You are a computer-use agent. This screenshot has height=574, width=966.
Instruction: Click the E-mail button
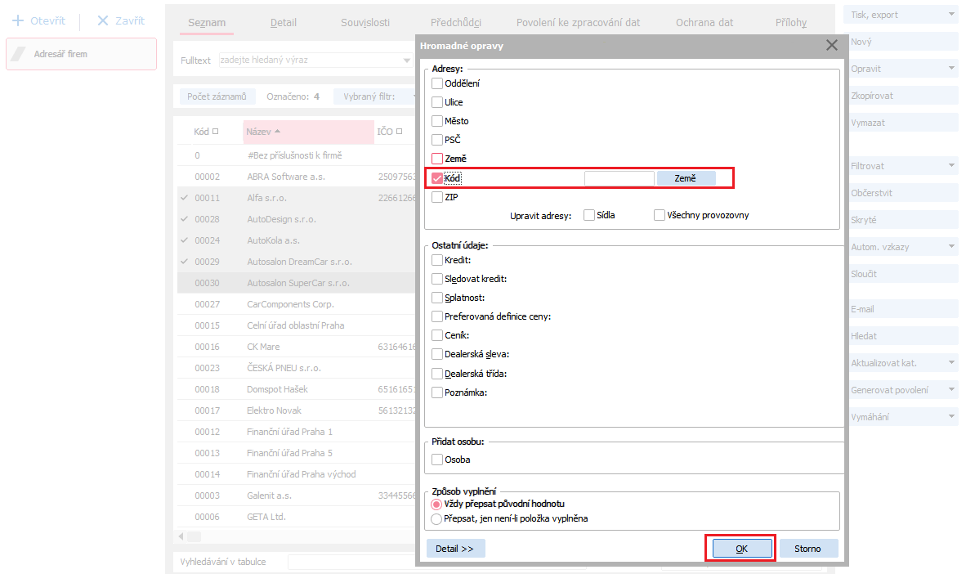(903, 309)
